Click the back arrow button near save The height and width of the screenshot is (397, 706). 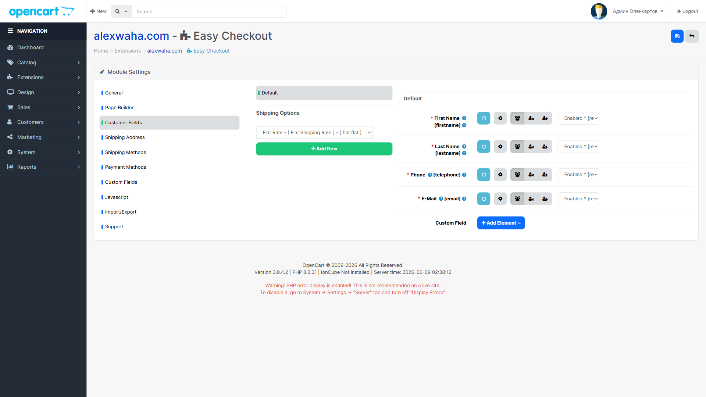[x=692, y=36]
